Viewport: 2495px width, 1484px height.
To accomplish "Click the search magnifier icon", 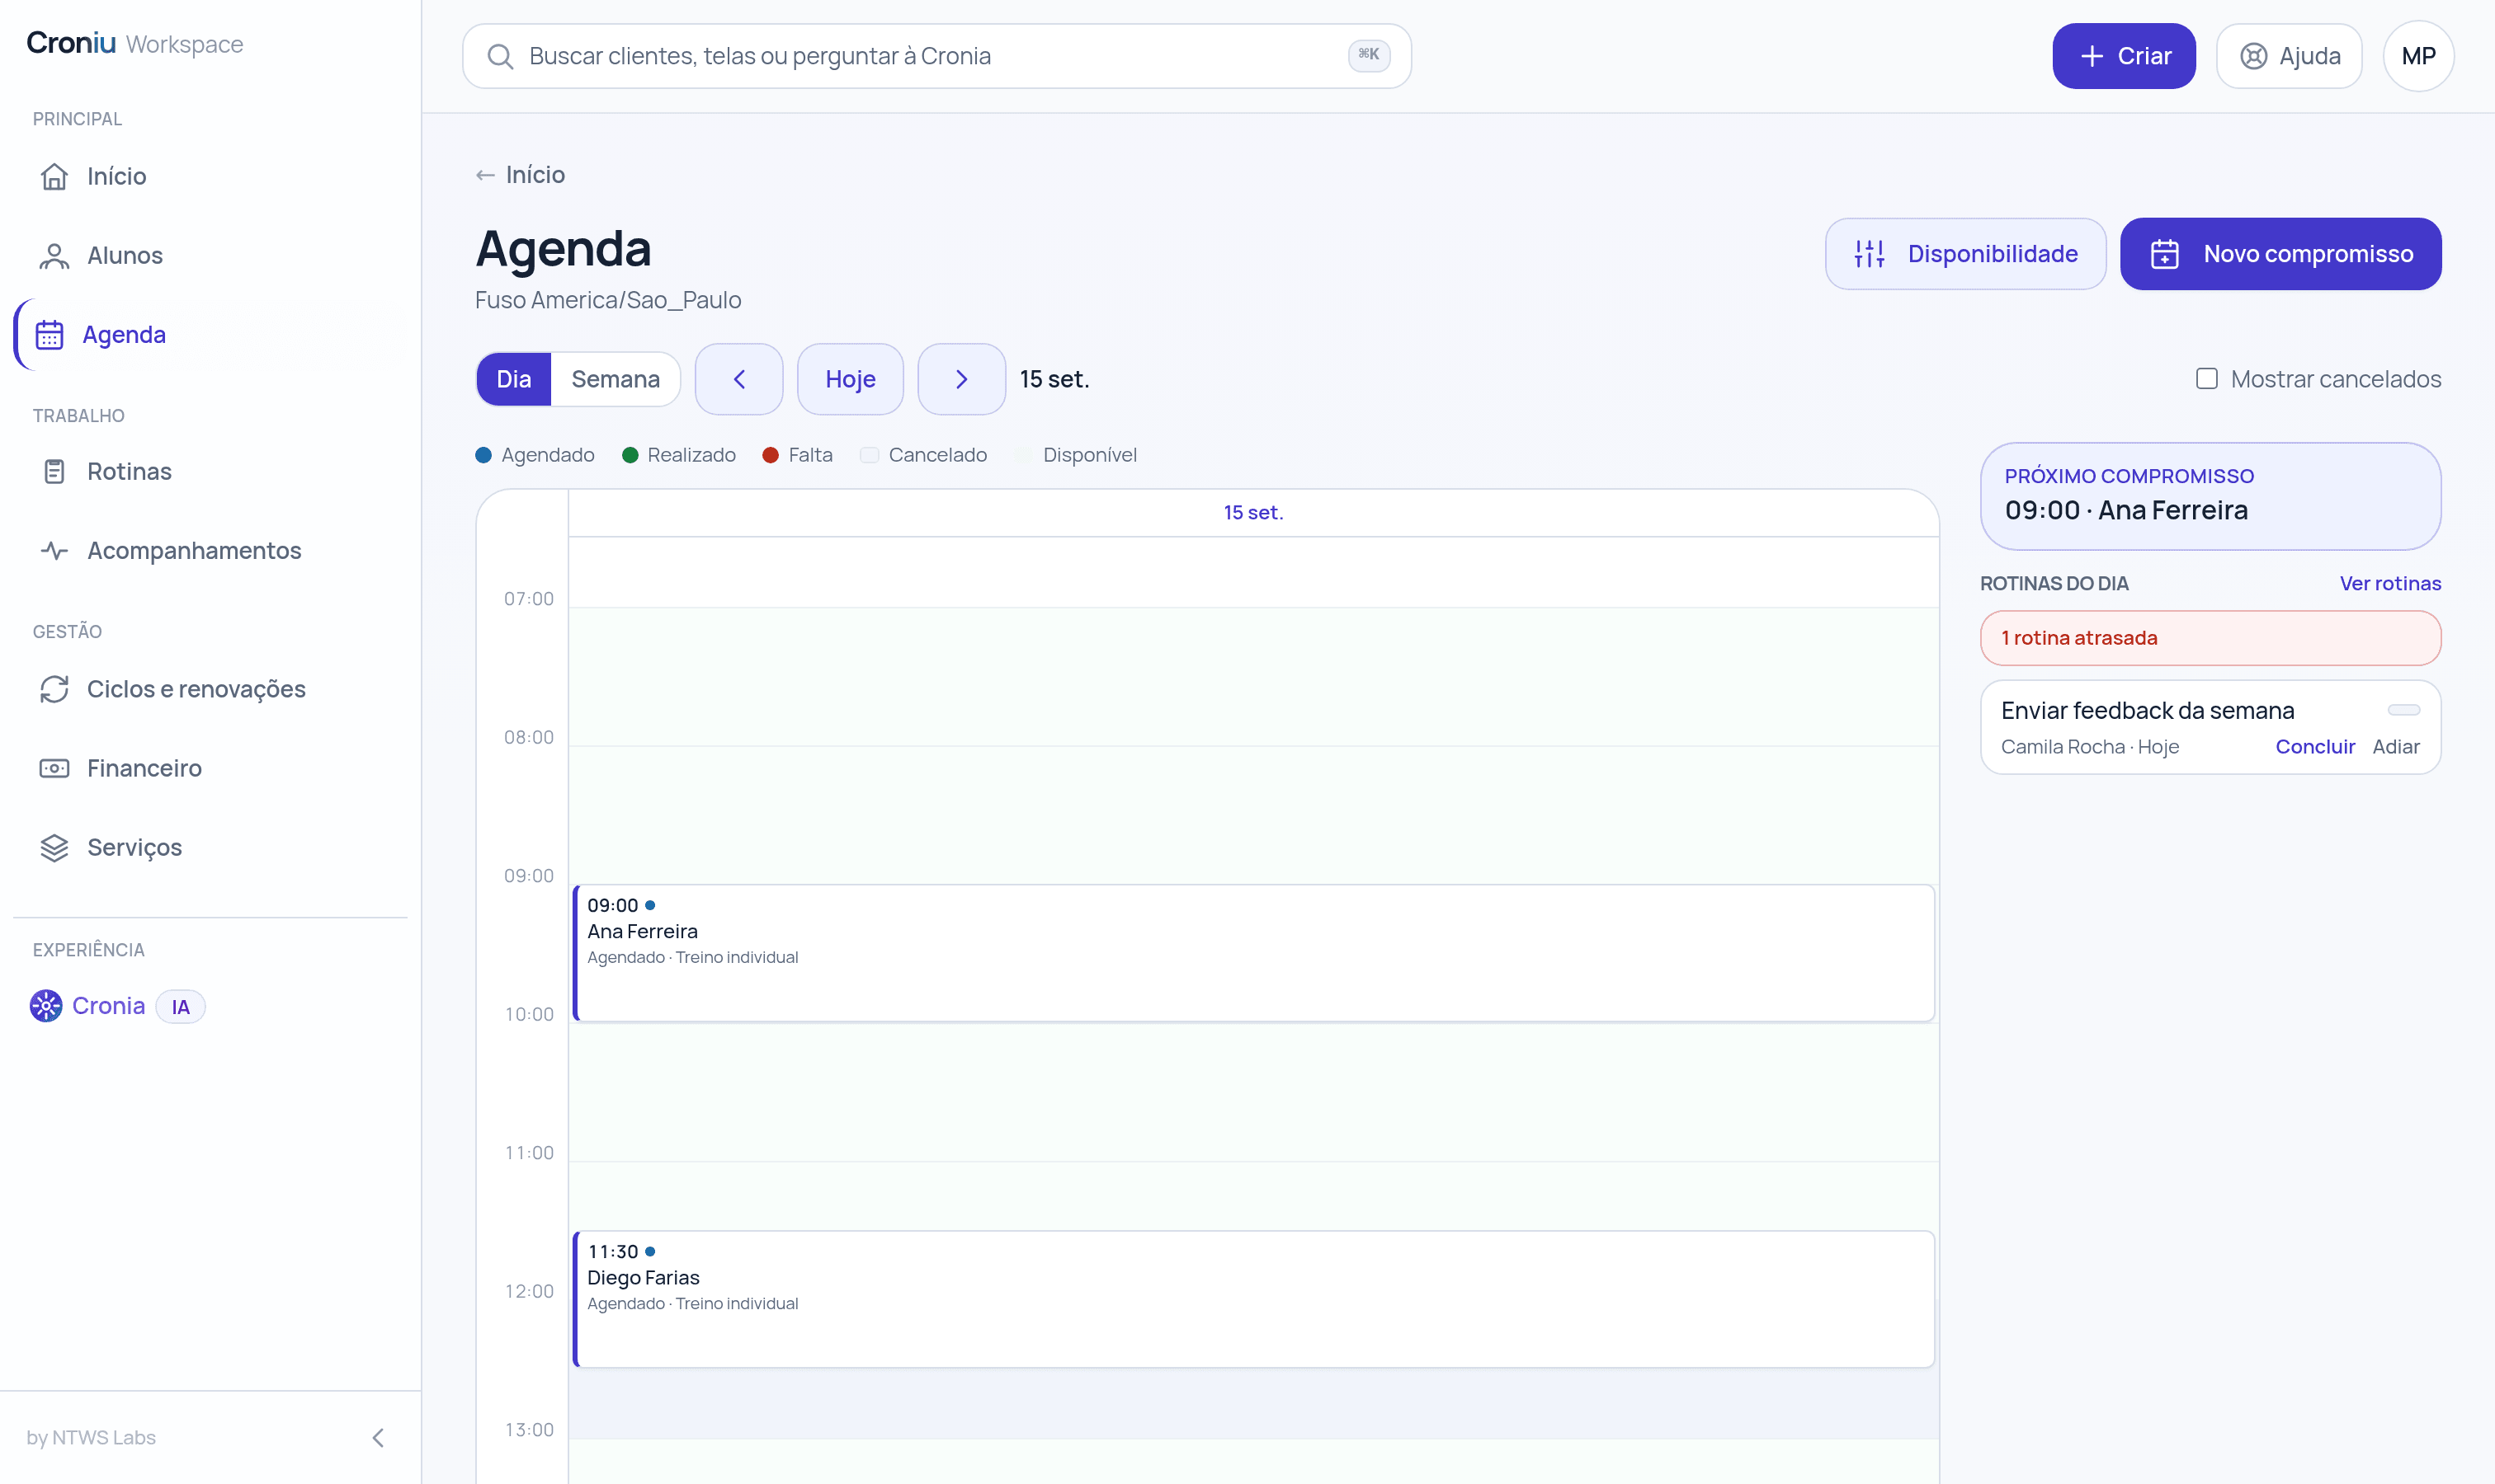I will (500, 56).
